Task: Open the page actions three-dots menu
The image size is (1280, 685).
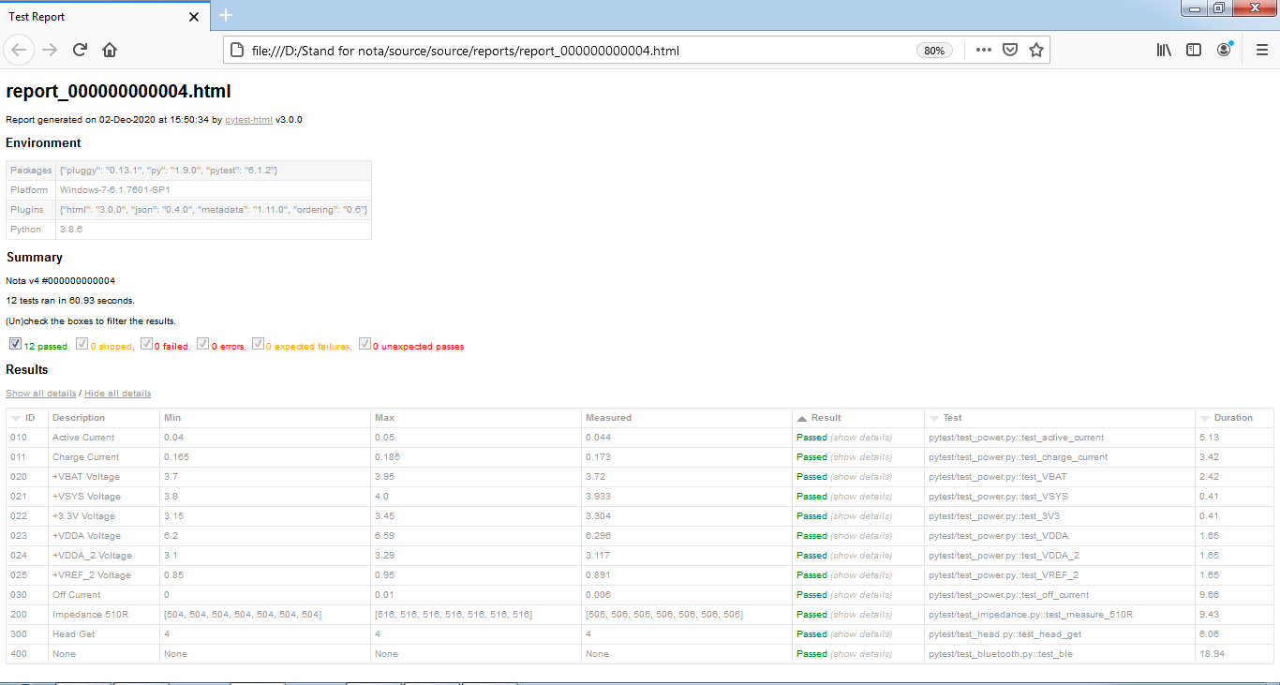Action: [x=983, y=51]
